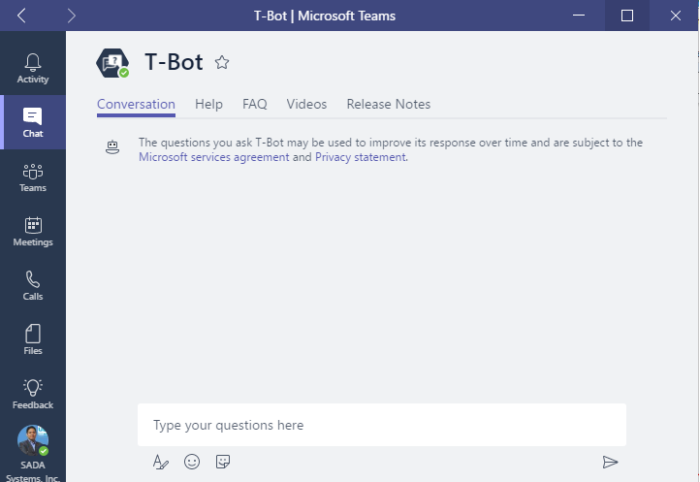This screenshot has width=700, height=482.
Task: Open the sticker picker
Action: pos(222,462)
